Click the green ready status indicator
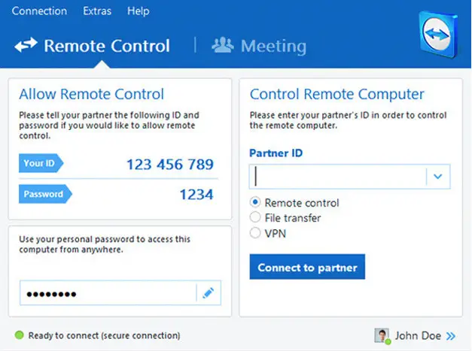The width and height of the screenshot is (472, 351). pyautogui.click(x=20, y=334)
